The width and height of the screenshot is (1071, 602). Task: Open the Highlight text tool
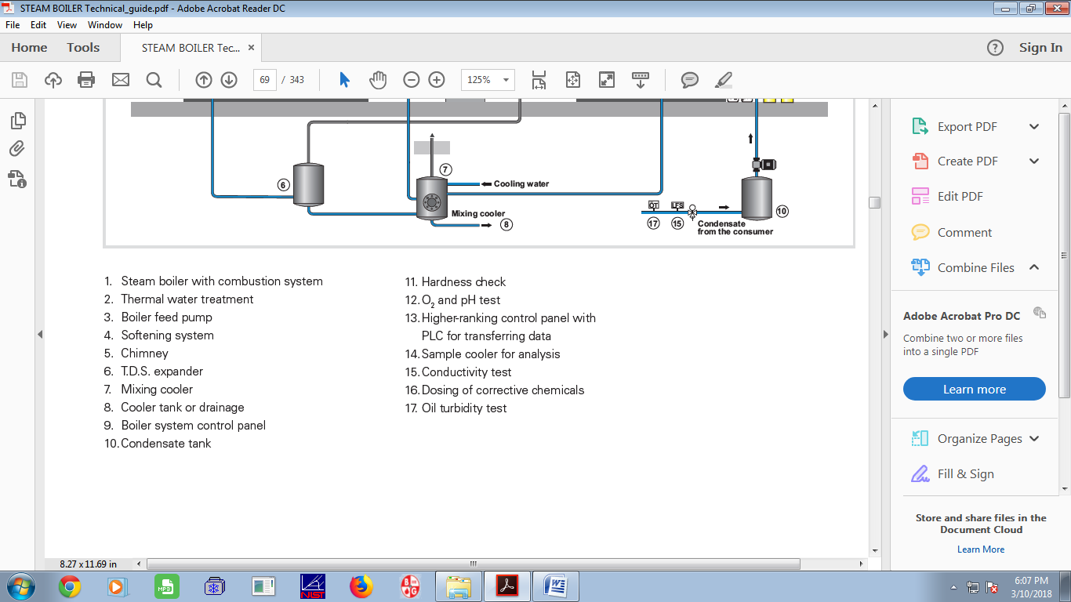[x=723, y=79]
